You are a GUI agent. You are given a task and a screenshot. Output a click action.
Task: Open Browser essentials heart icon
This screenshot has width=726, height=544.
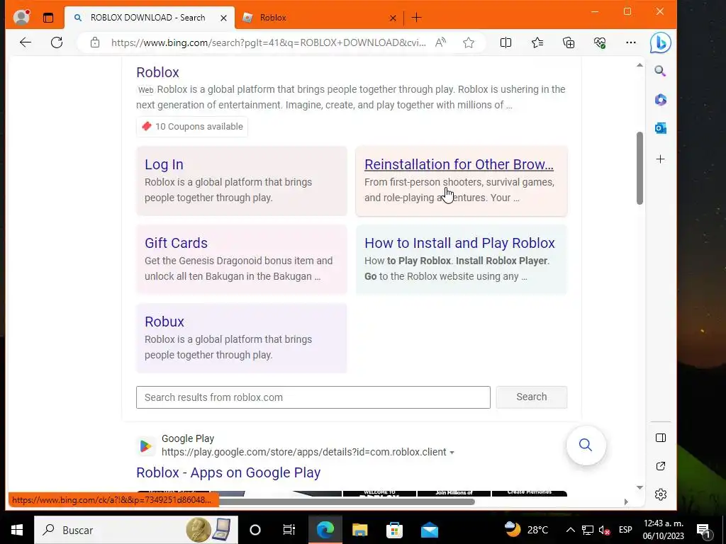(600, 42)
